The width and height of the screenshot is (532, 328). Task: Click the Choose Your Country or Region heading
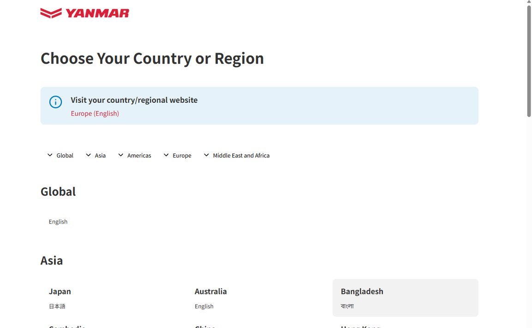(152, 59)
